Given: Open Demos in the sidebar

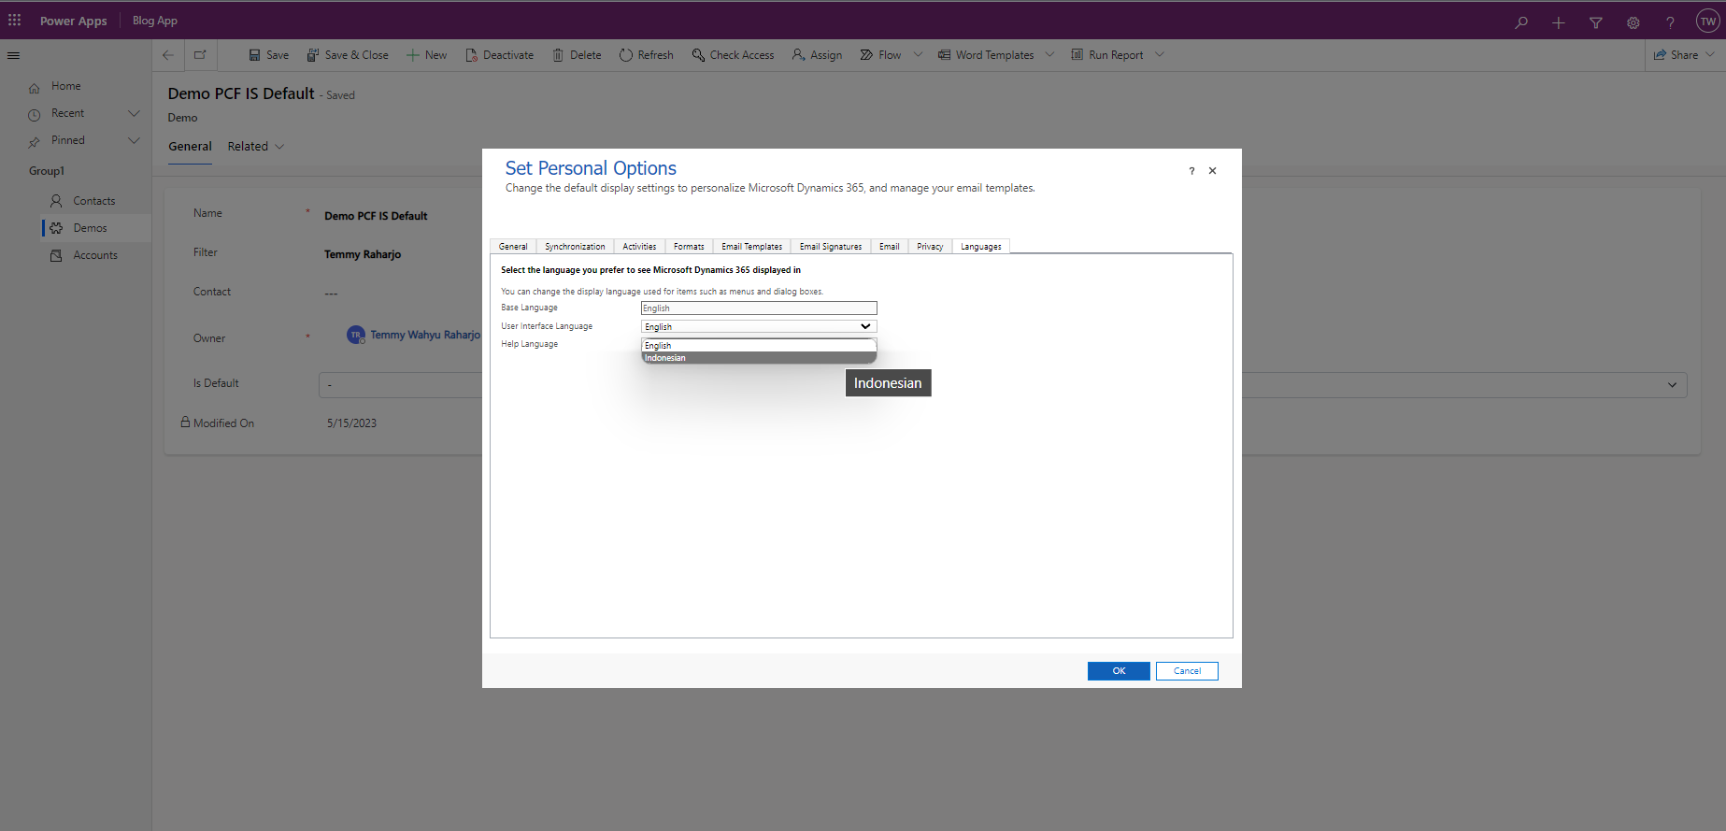Looking at the screenshot, I should click(90, 228).
